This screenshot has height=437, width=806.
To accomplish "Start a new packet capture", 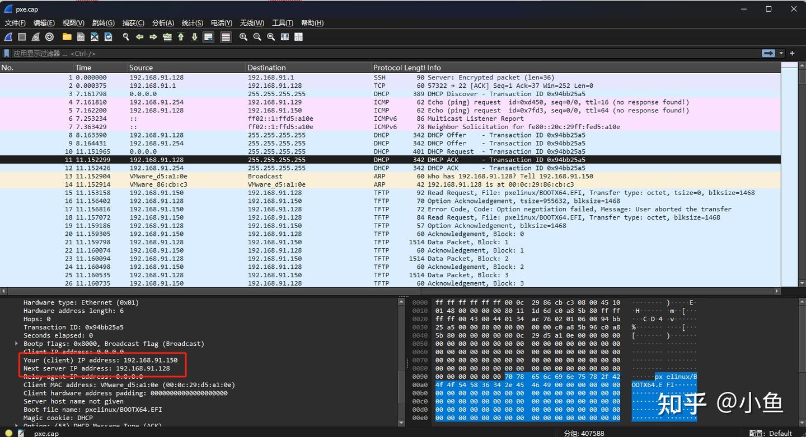I will [8, 37].
